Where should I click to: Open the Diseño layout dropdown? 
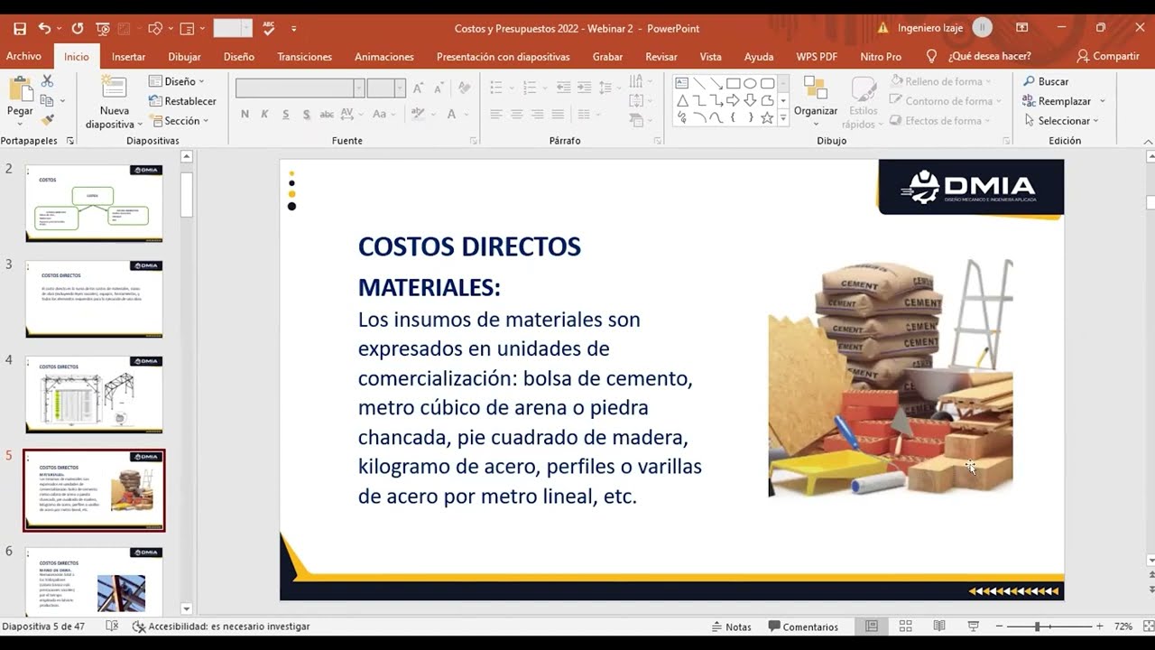[177, 81]
